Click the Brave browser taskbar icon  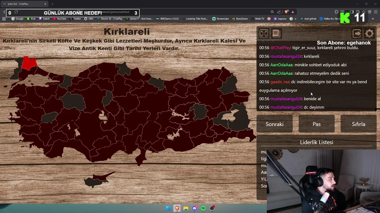tap(177, 208)
